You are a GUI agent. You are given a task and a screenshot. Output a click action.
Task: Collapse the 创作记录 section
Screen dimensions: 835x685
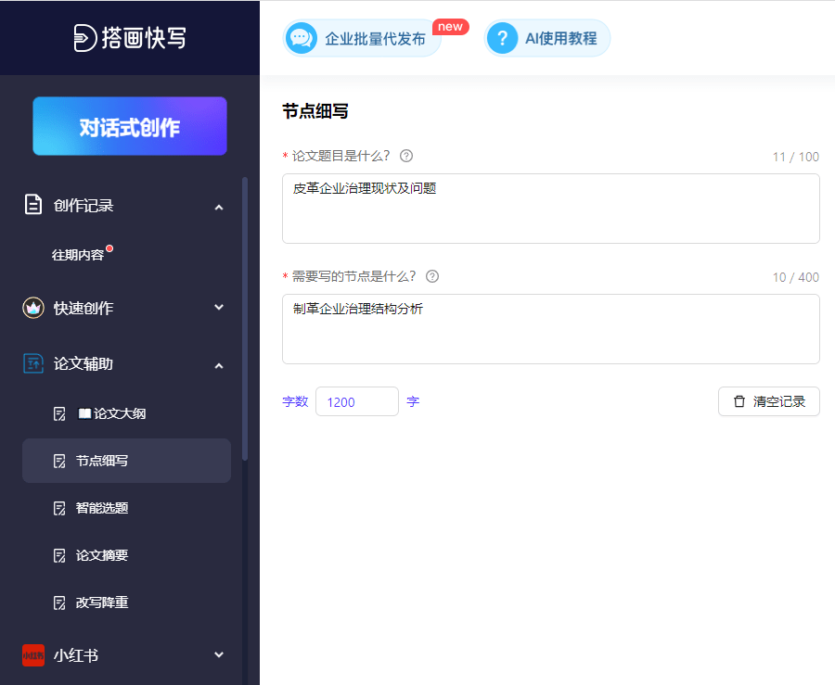click(219, 205)
